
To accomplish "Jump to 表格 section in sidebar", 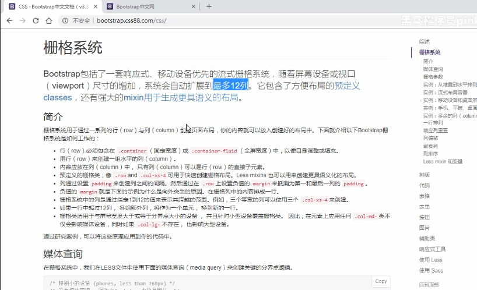I will coord(425,196).
